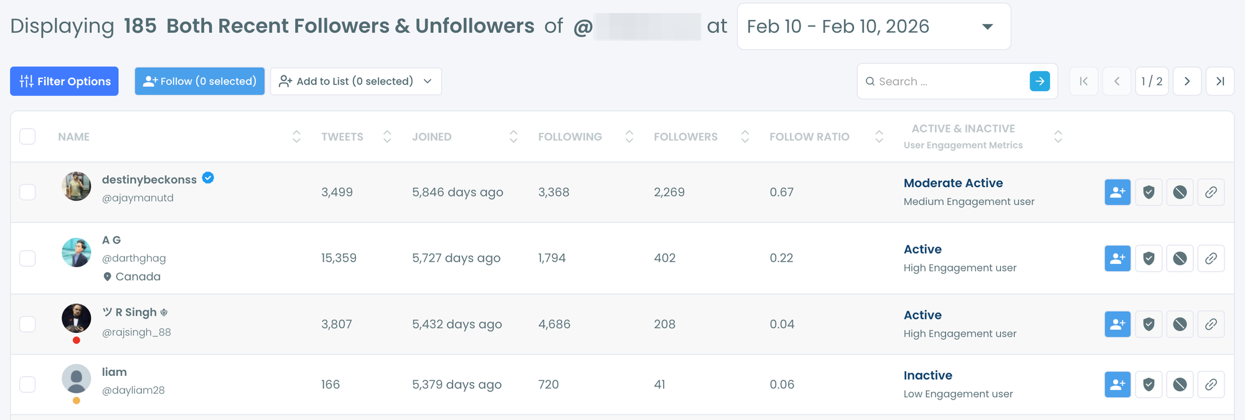Block the user @rajsingh_88 with the block icon

(1180, 324)
